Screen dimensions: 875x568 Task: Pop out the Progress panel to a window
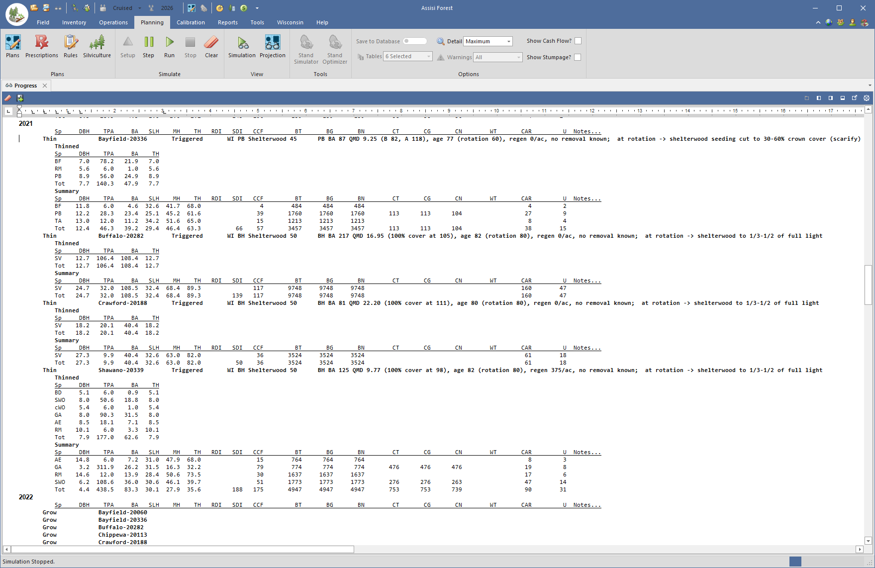[855, 98]
